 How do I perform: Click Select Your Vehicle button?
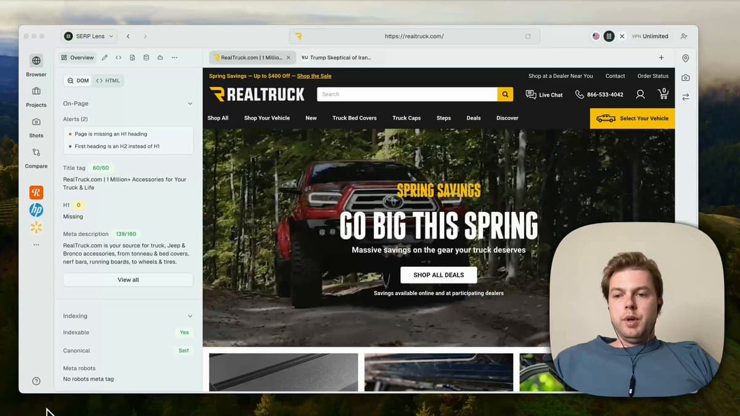click(x=632, y=118)
